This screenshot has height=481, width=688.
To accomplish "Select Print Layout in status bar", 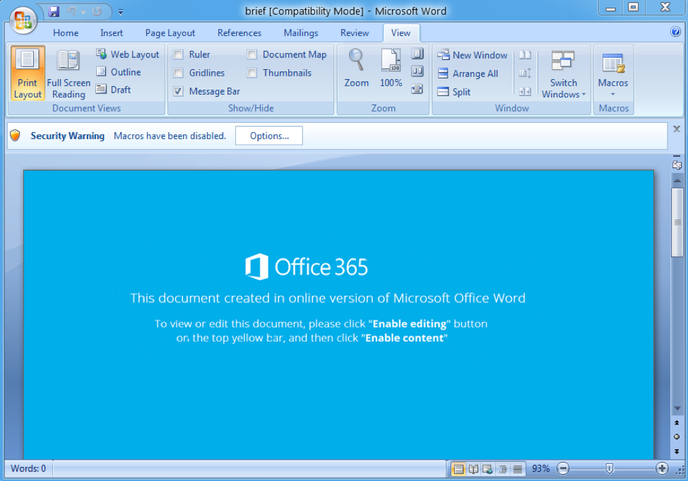I will coord(458,469).
